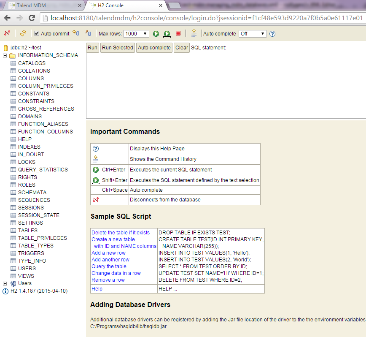This screenshot has width=366, height=337.
Task: Click the green Run toolbar icon
Action: [x=156, y=34]
